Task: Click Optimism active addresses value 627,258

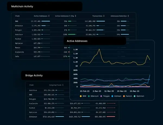Action: tap(37, 43)
